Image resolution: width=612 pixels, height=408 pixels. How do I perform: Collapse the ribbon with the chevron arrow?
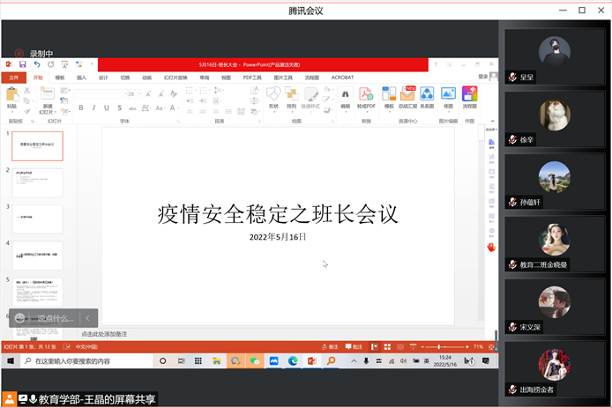pos(493,122)
